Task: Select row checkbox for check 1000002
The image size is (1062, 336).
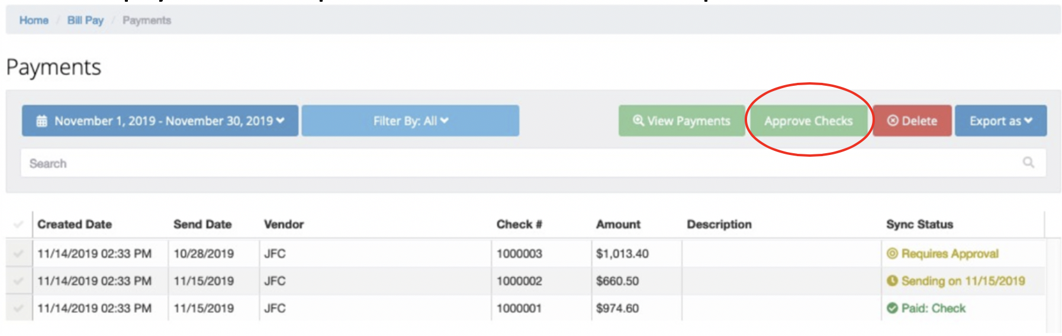Action: tap(18, 281)
